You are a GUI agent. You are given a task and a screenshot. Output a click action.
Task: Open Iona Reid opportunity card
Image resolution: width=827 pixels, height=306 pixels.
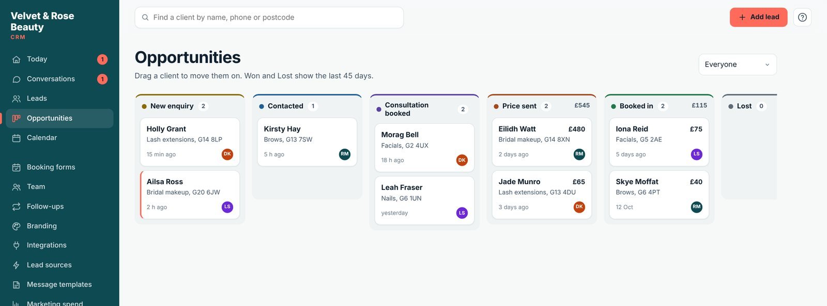click(x=659, y=142)
